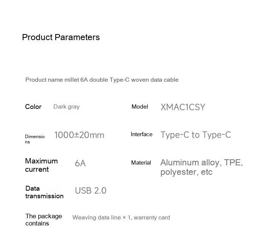Screen dimensions: 265x241
Task: Click the Color label
Action: 33,107
